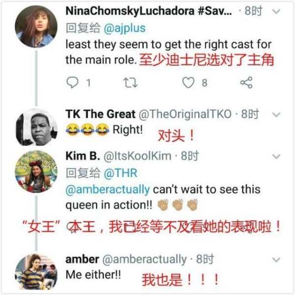Open the @TheOriginalTKO handle
The height and width of the screenshot is (295, 295).
[x=185, y=114]
